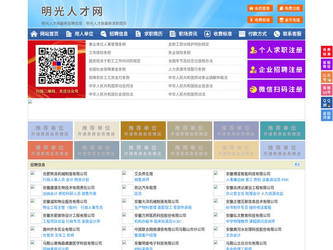This screenshot has width=333, height=250.
Task: Click the news icon beside 职场资讯
Action: tap(173, 34)
